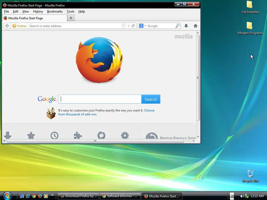Click the horizontal scrollbar right arrow

(194, 141)
